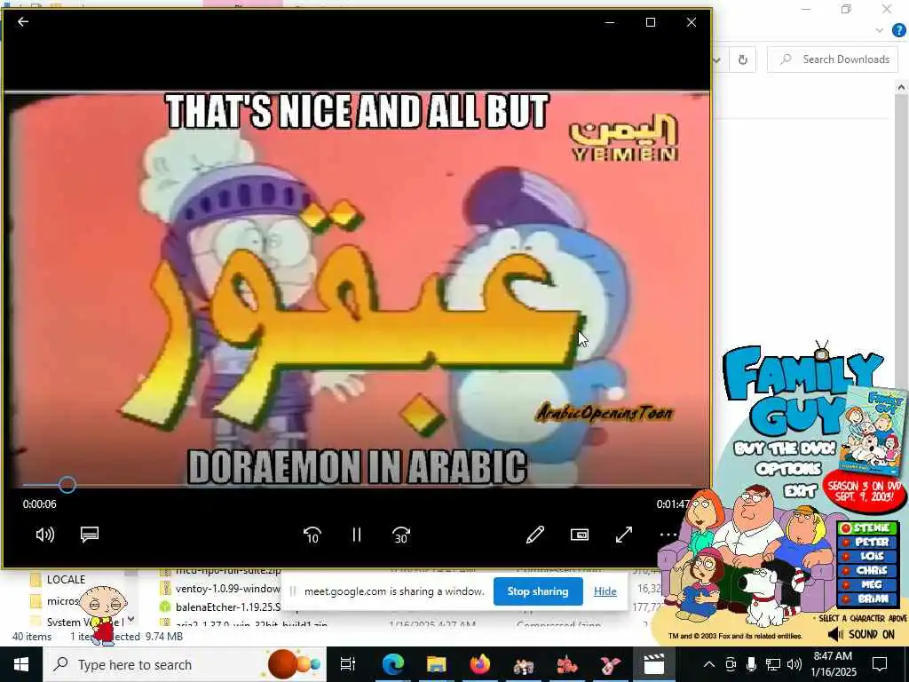Select Meg in Family Guy character list
Image resolution: width=909 pixels, height=682 pixels.
click(x=867, y=584)
